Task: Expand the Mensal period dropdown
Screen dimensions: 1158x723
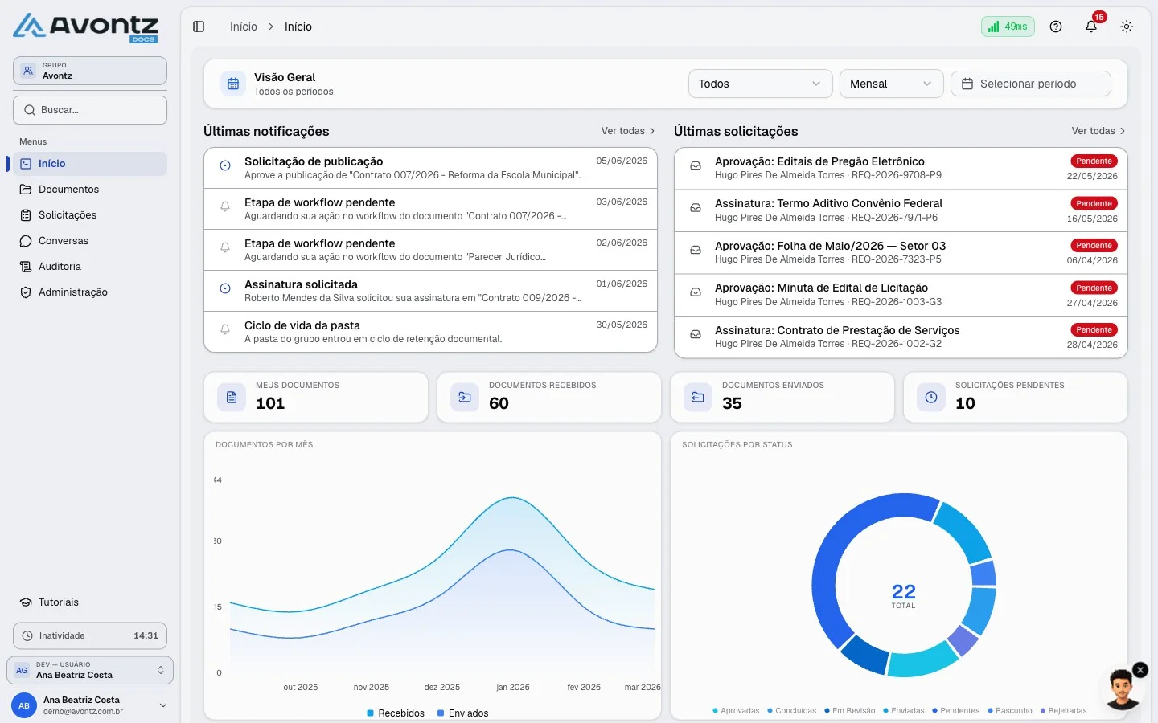Action: click(891, 84)
